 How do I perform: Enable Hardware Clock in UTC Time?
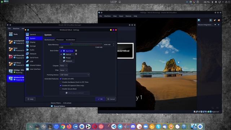[61, 82]
